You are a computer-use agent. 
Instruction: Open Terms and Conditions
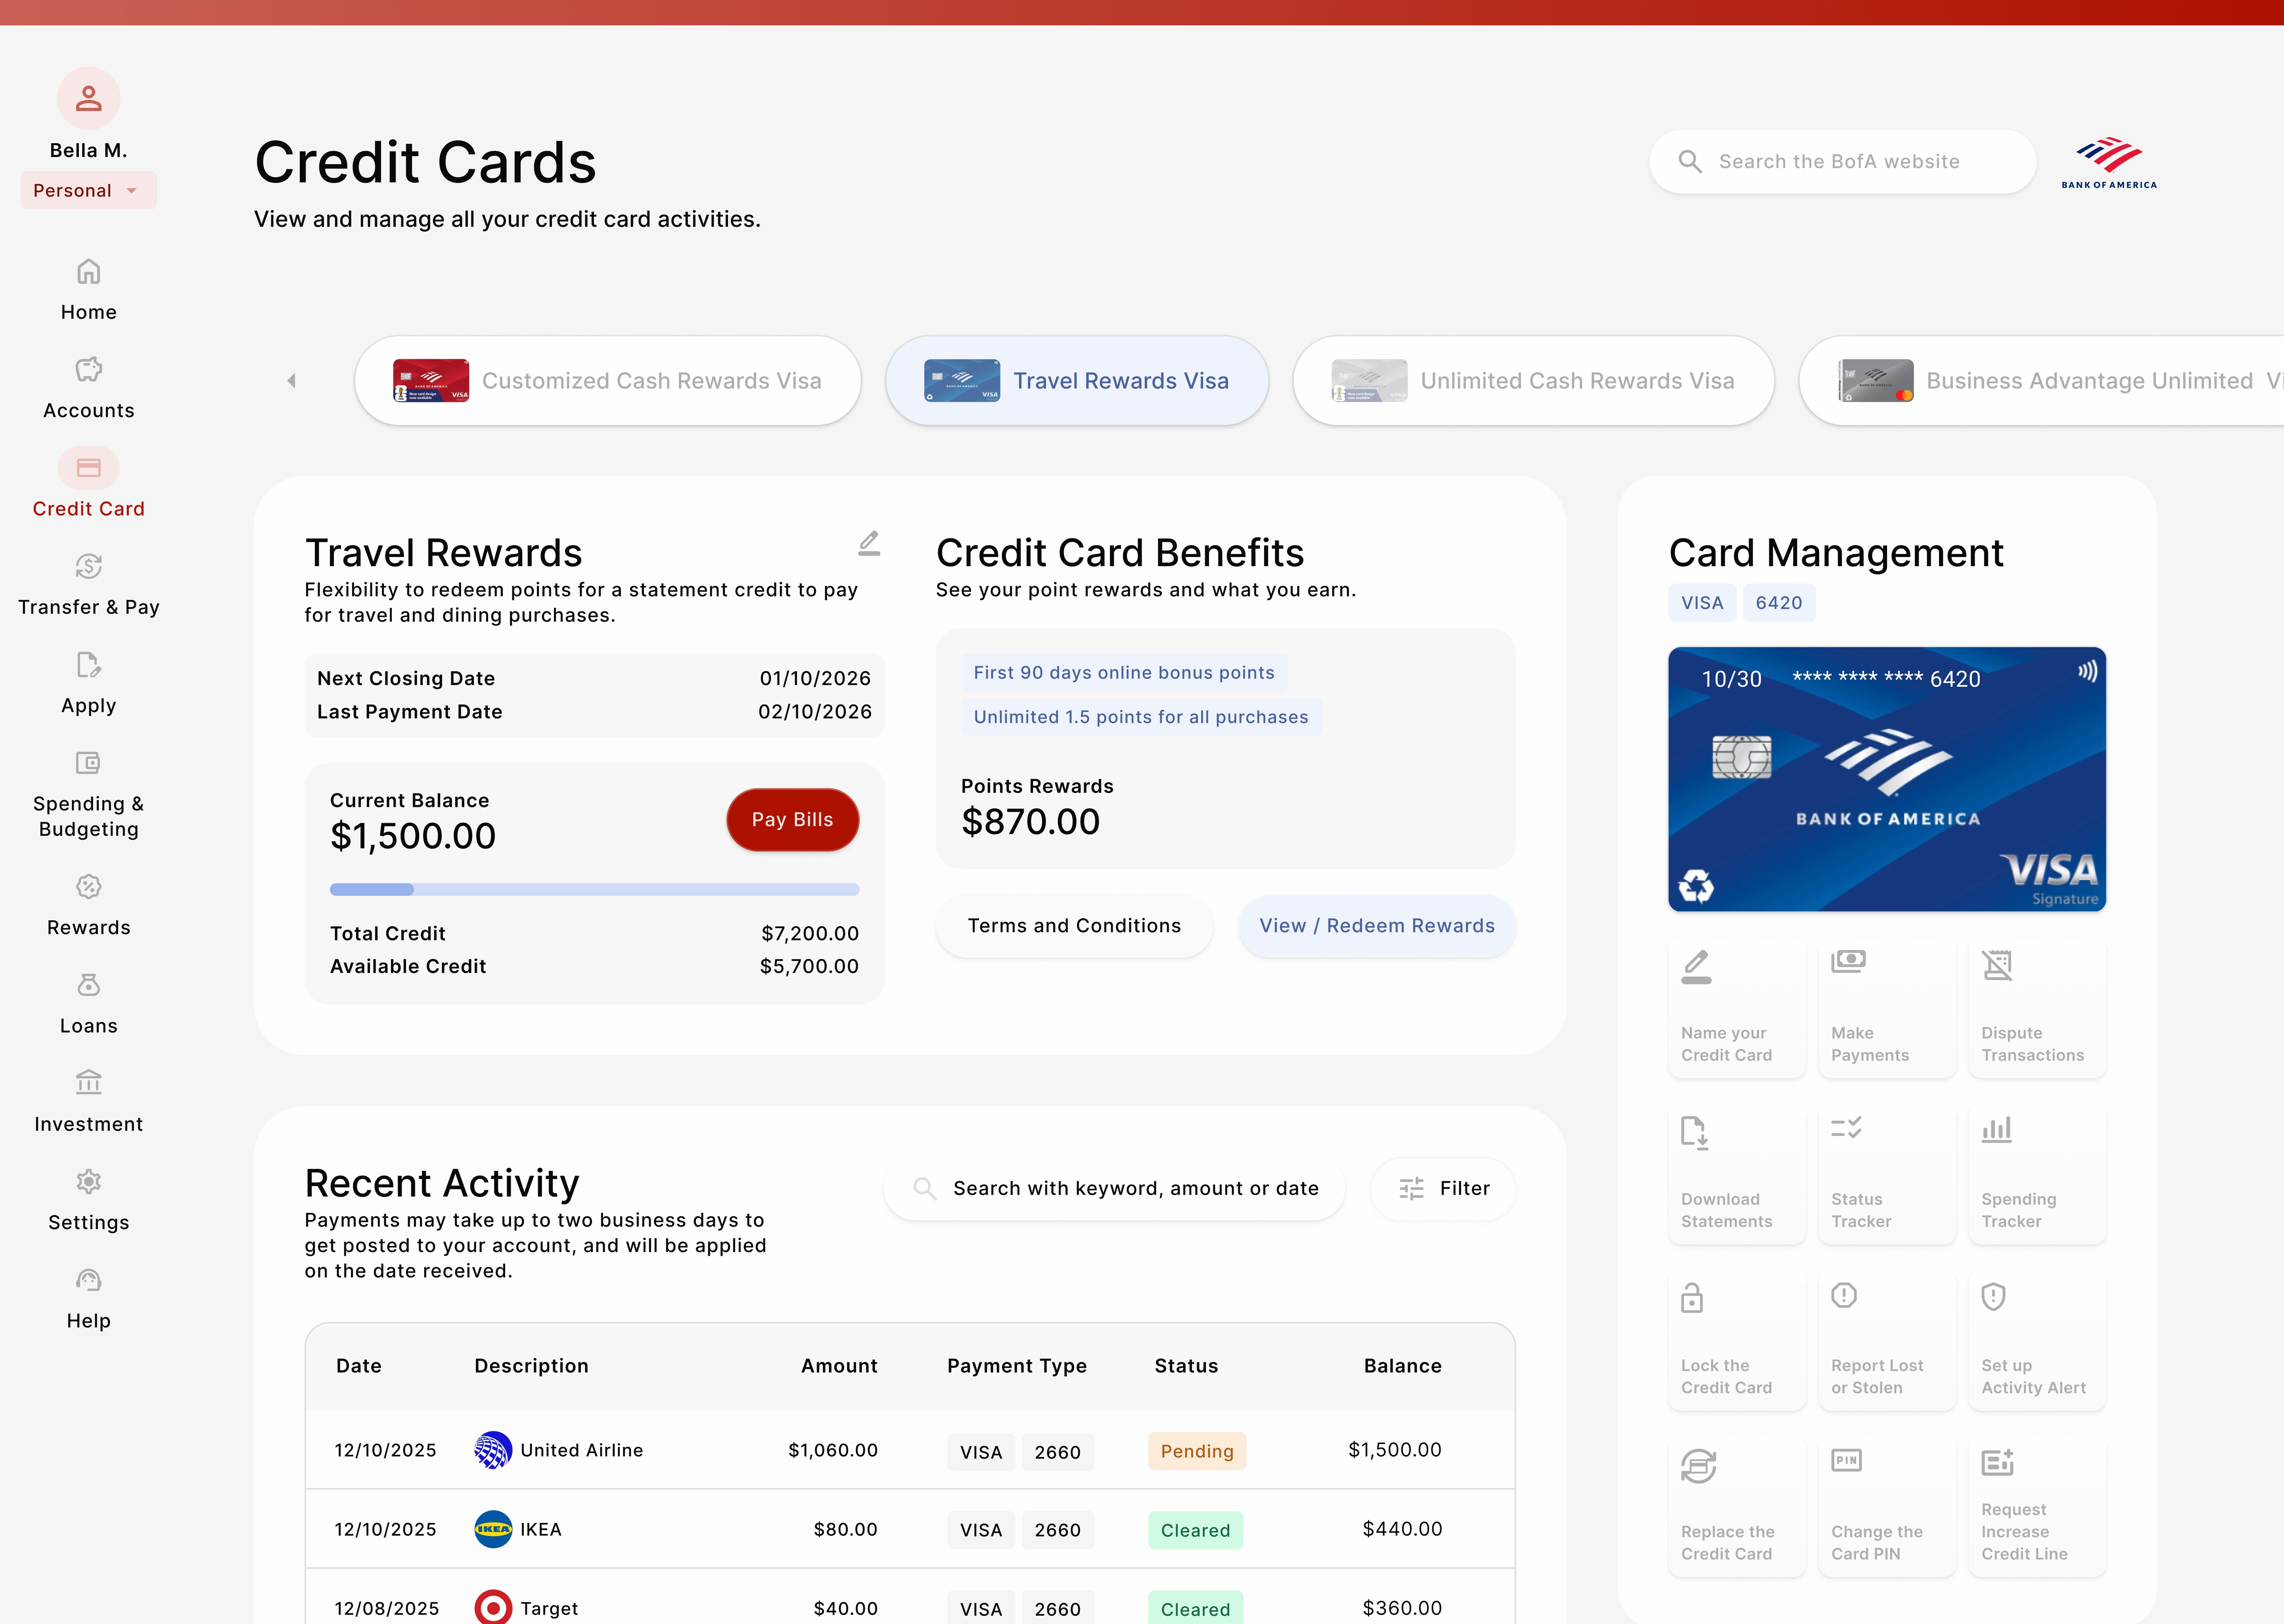click(1074, 926)
